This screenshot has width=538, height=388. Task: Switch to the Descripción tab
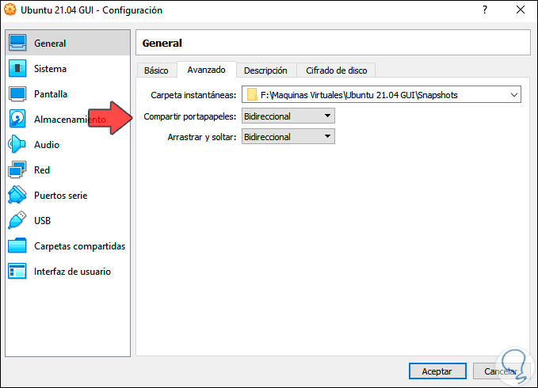tap(266, 70)
